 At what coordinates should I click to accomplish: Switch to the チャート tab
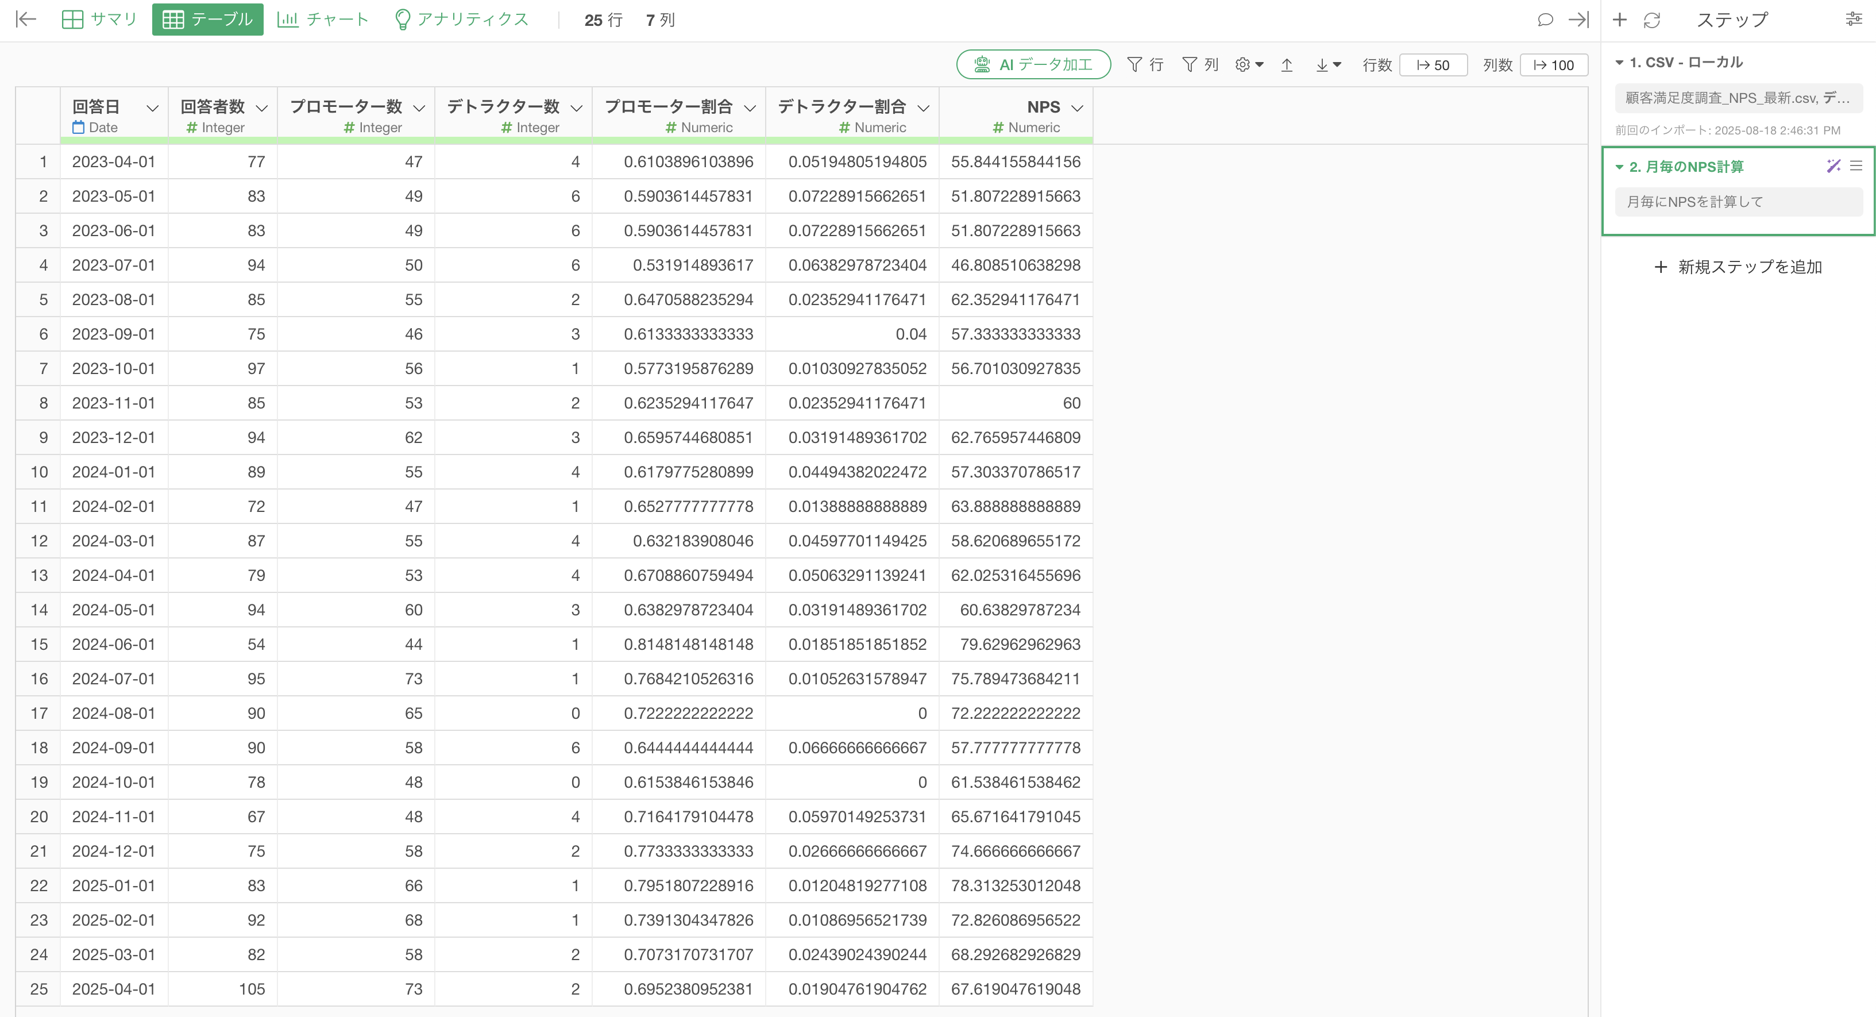point(323,20)
